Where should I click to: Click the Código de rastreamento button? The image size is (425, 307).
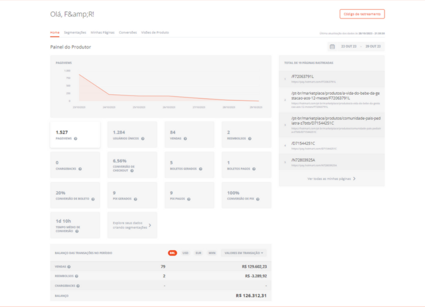pos(362,14)
